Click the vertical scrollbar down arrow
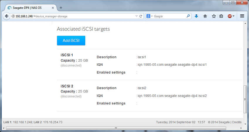This screenshot has height=132, width=249. pos(245,124)
